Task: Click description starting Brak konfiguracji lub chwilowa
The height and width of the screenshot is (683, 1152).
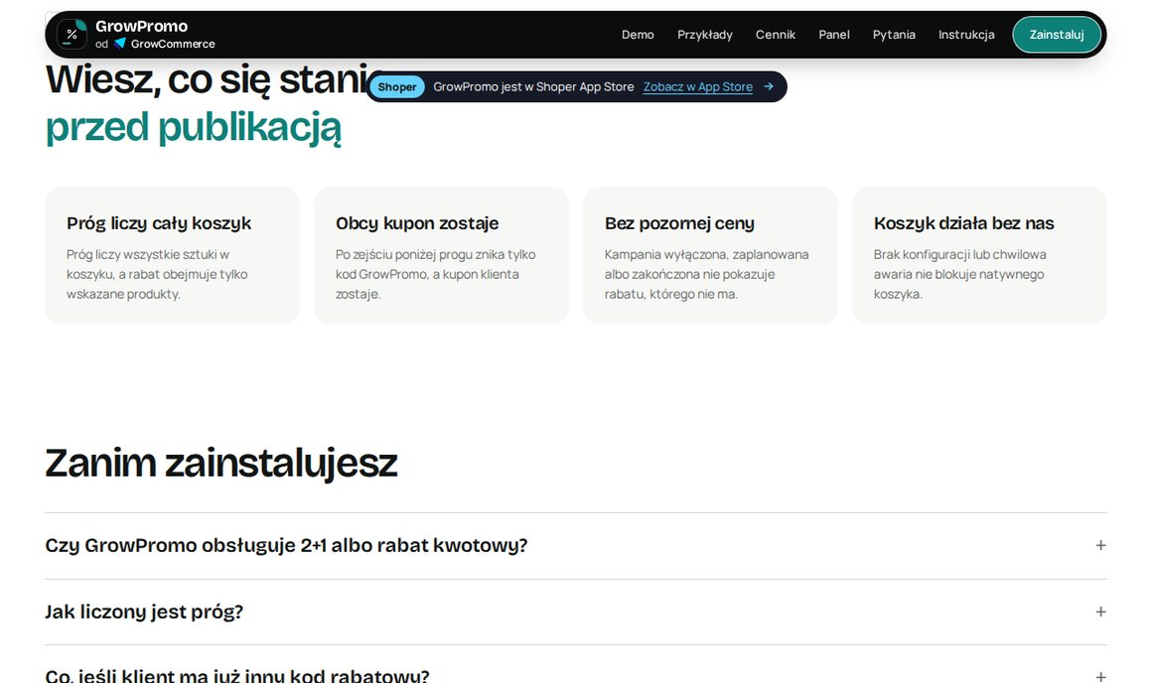Action: [959, 274]
